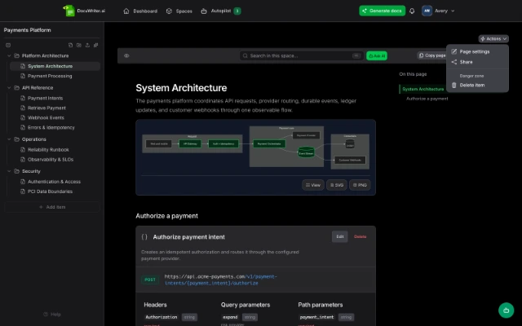Collapse the Platform Architecture folder chevron

(x=9, y=55)
